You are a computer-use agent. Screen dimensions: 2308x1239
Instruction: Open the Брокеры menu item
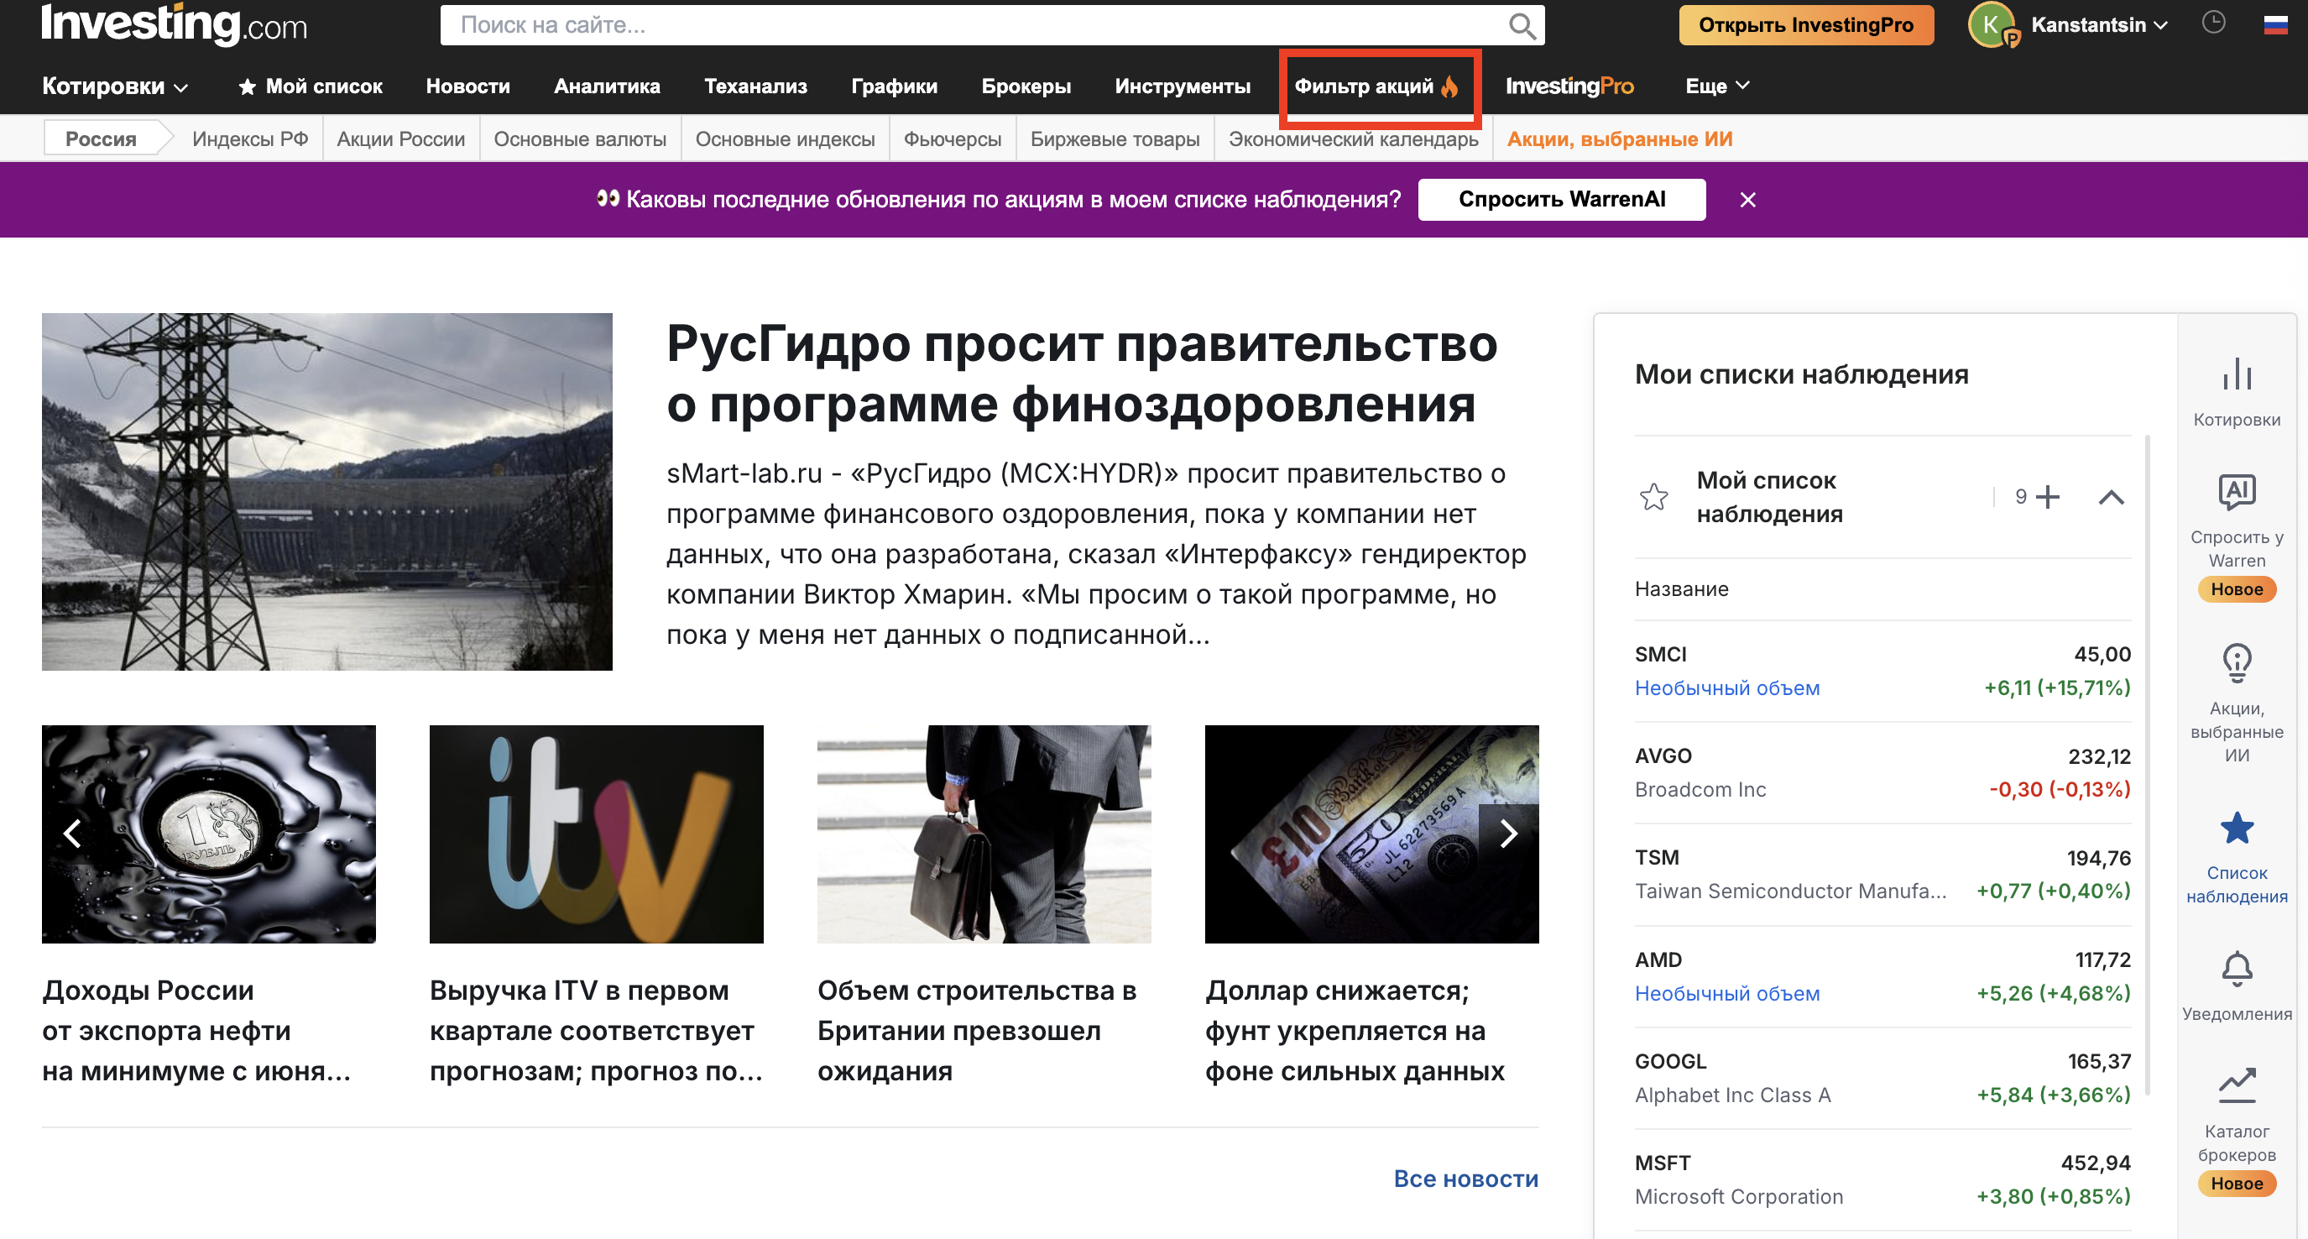point(1026,86)
